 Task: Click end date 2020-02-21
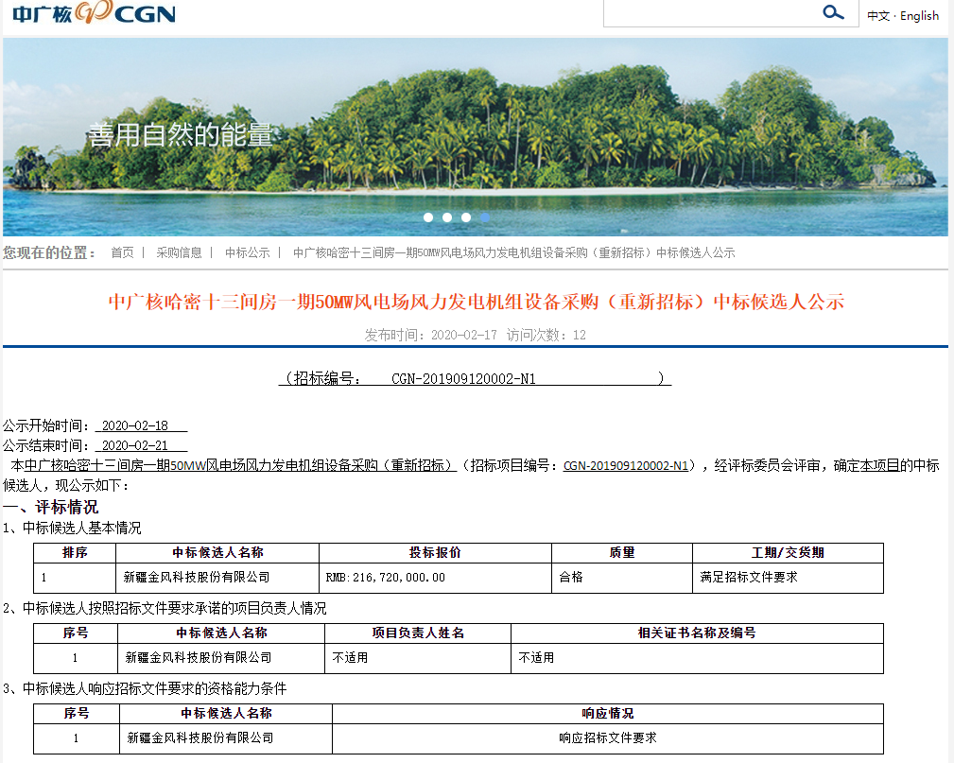point(135,445)
